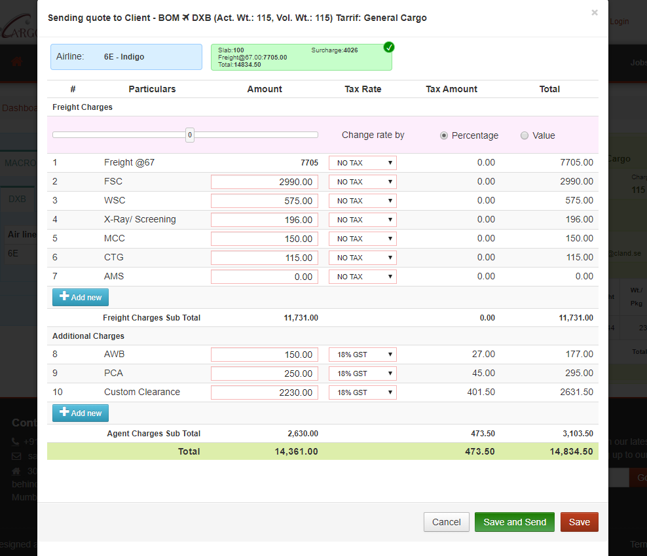647x556 pixels.
Task: Click the rate change slider handle
Action: pyautogui.click(x=190, y=135)
